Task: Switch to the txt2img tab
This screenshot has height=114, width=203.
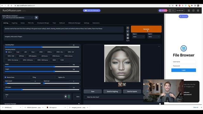Action: pos(6,23)
